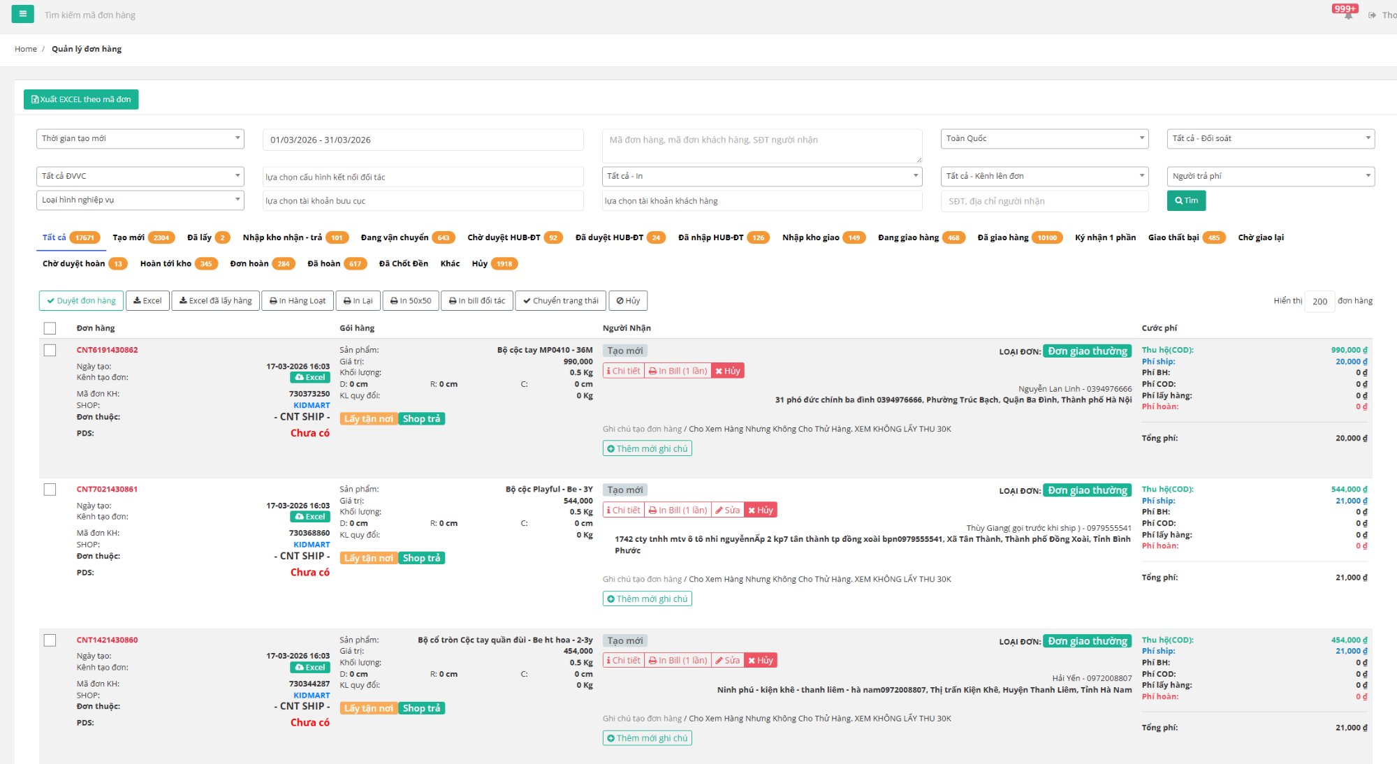Click Duyệt đơn hàng button
This screenshot has width=1397, height=764.
pyautogui.click(x=81, y=301)
